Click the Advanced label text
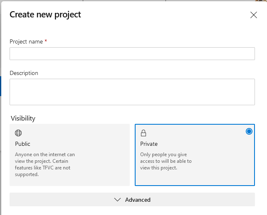267x215 pixels. [x=138, y=200]
